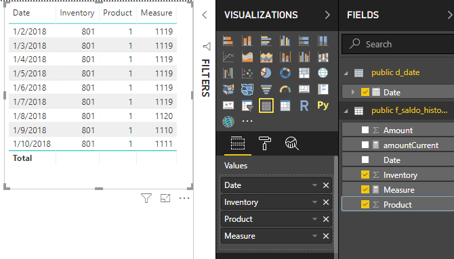Screen dimensions: 454x259
Task: Uncheck the Product field checkbox
Action: [365, 204]
